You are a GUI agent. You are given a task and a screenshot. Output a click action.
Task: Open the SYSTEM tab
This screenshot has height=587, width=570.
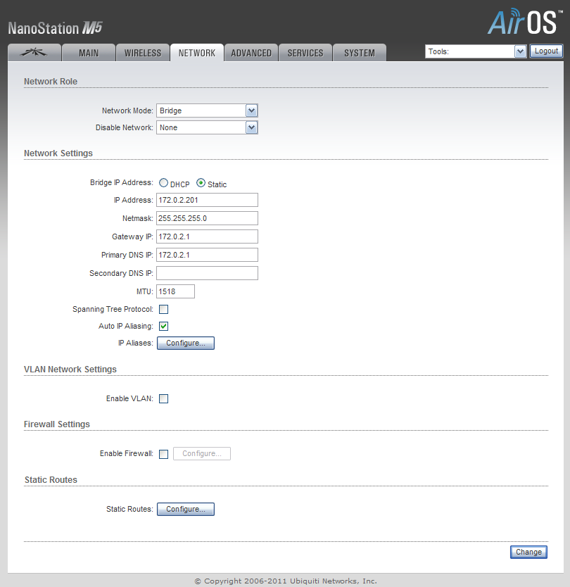[360, 52]
